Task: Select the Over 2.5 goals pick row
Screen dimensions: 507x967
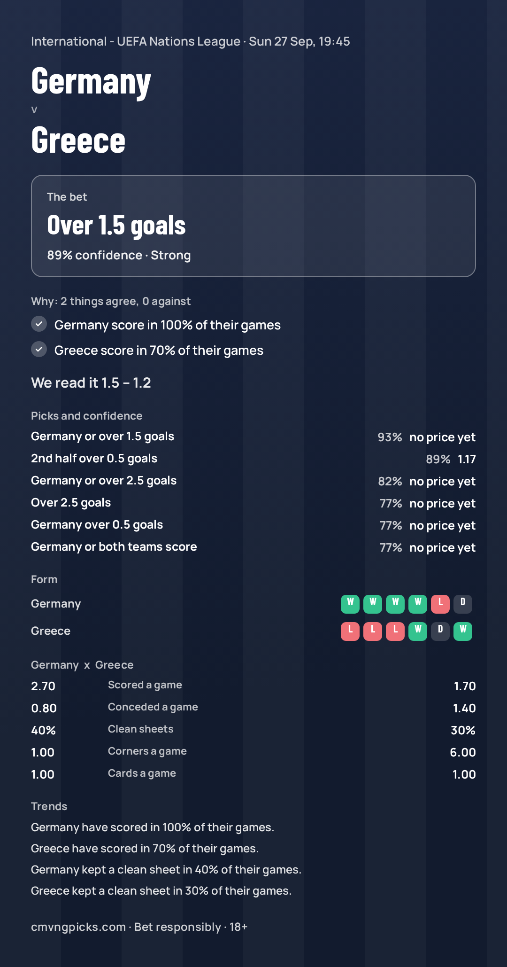Action: [253, 503]
